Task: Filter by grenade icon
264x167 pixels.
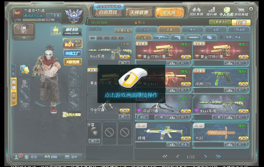Action: tap(209, 37)
